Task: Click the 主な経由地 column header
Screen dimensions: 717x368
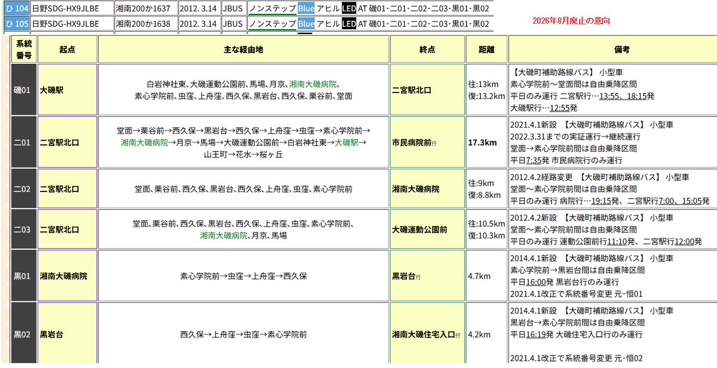Action: (243, 50)
